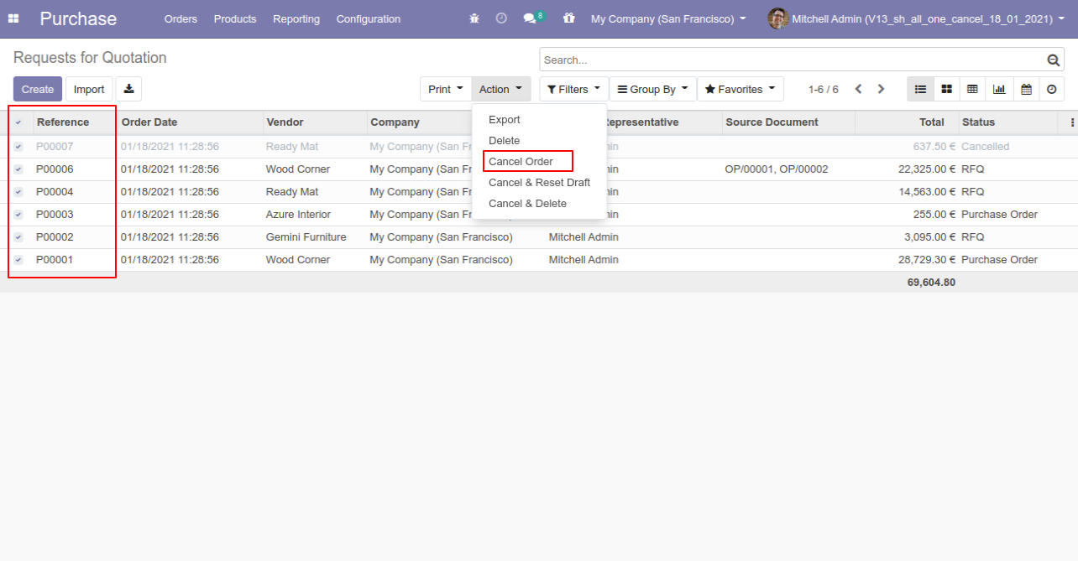
Task: Open optional columns menu in table header
Action: 1072,122
